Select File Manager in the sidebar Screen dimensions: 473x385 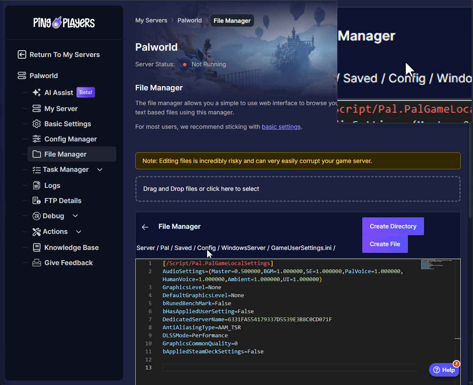click(72, 154)
